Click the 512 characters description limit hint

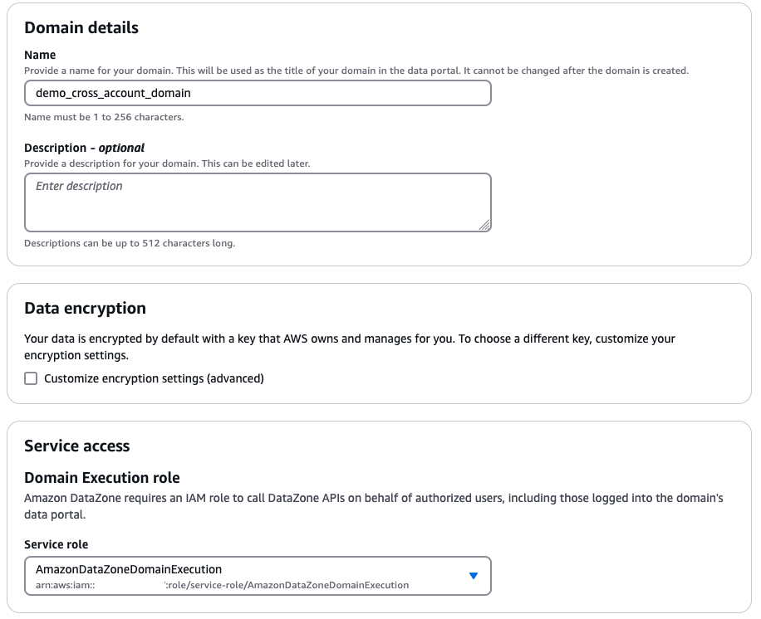(x=130, y=243)
